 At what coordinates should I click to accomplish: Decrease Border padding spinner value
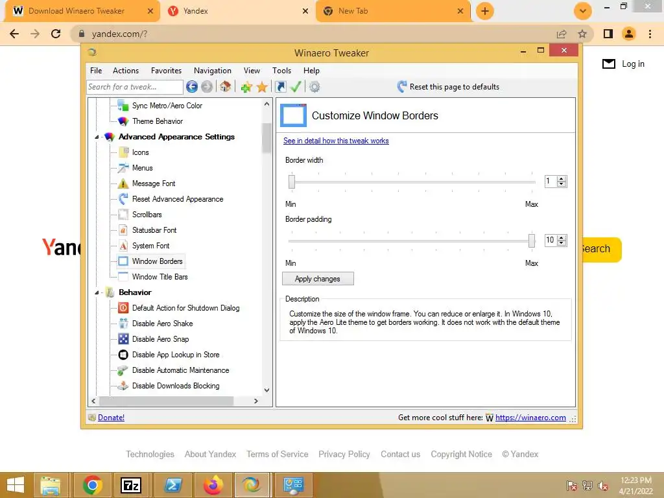click(562, 243)
